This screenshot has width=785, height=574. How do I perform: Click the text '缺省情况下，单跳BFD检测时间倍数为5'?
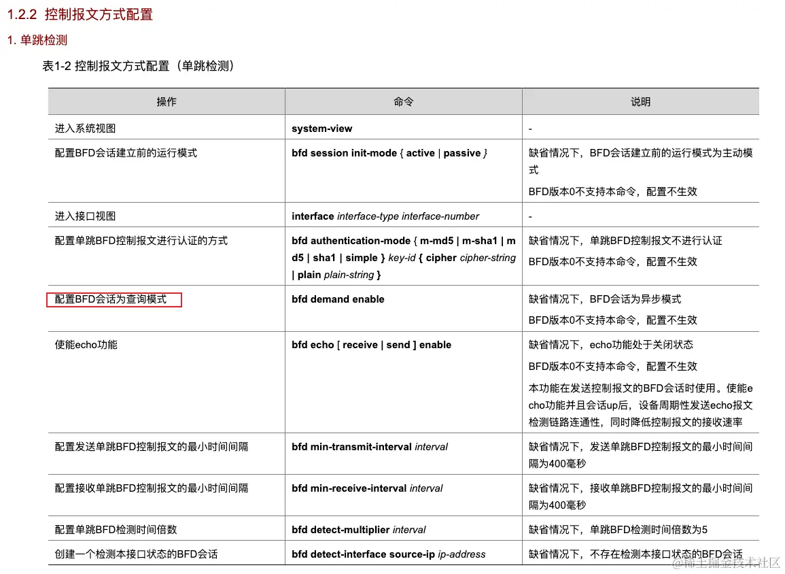point(618,529)
